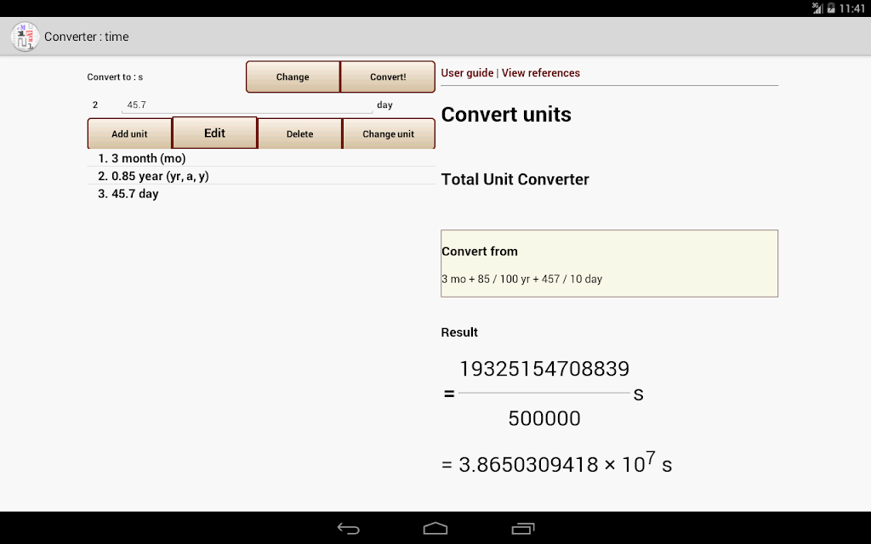The width and height of the screenshot is (871, 544).
Task: Tap the 3G signal strength icon
Action: [x=817, y=8]
